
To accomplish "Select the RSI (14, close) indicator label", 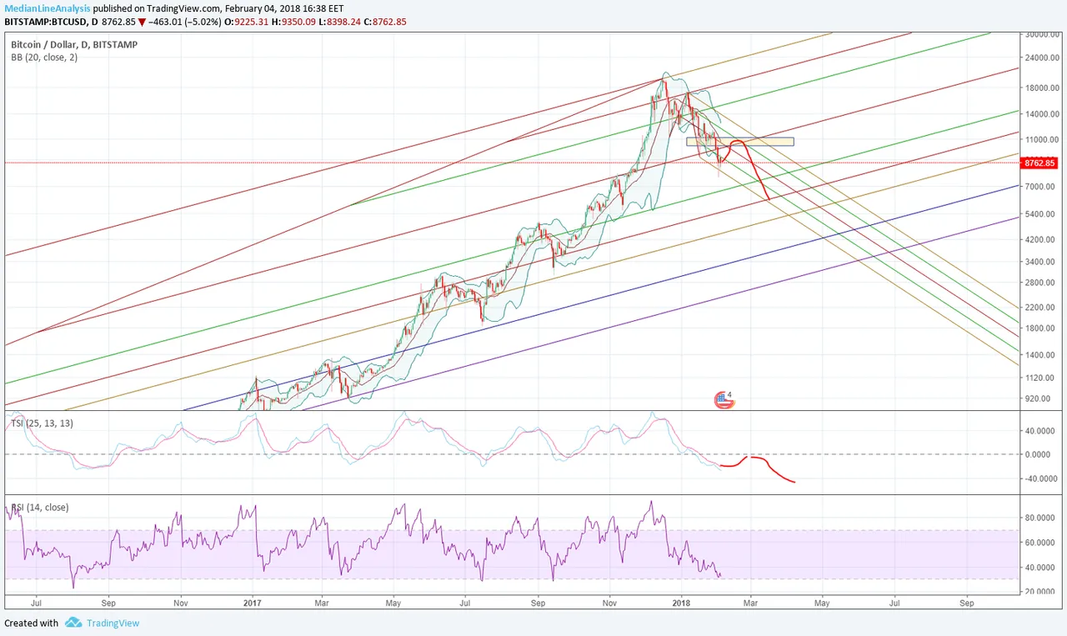I will (40, 507).
